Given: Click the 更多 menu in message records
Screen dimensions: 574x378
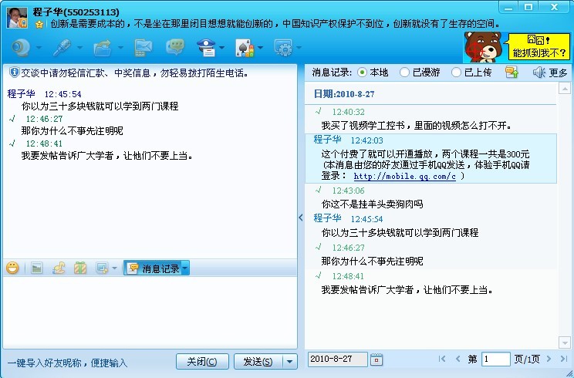Looking at the screenshot, I should [550, 73].
